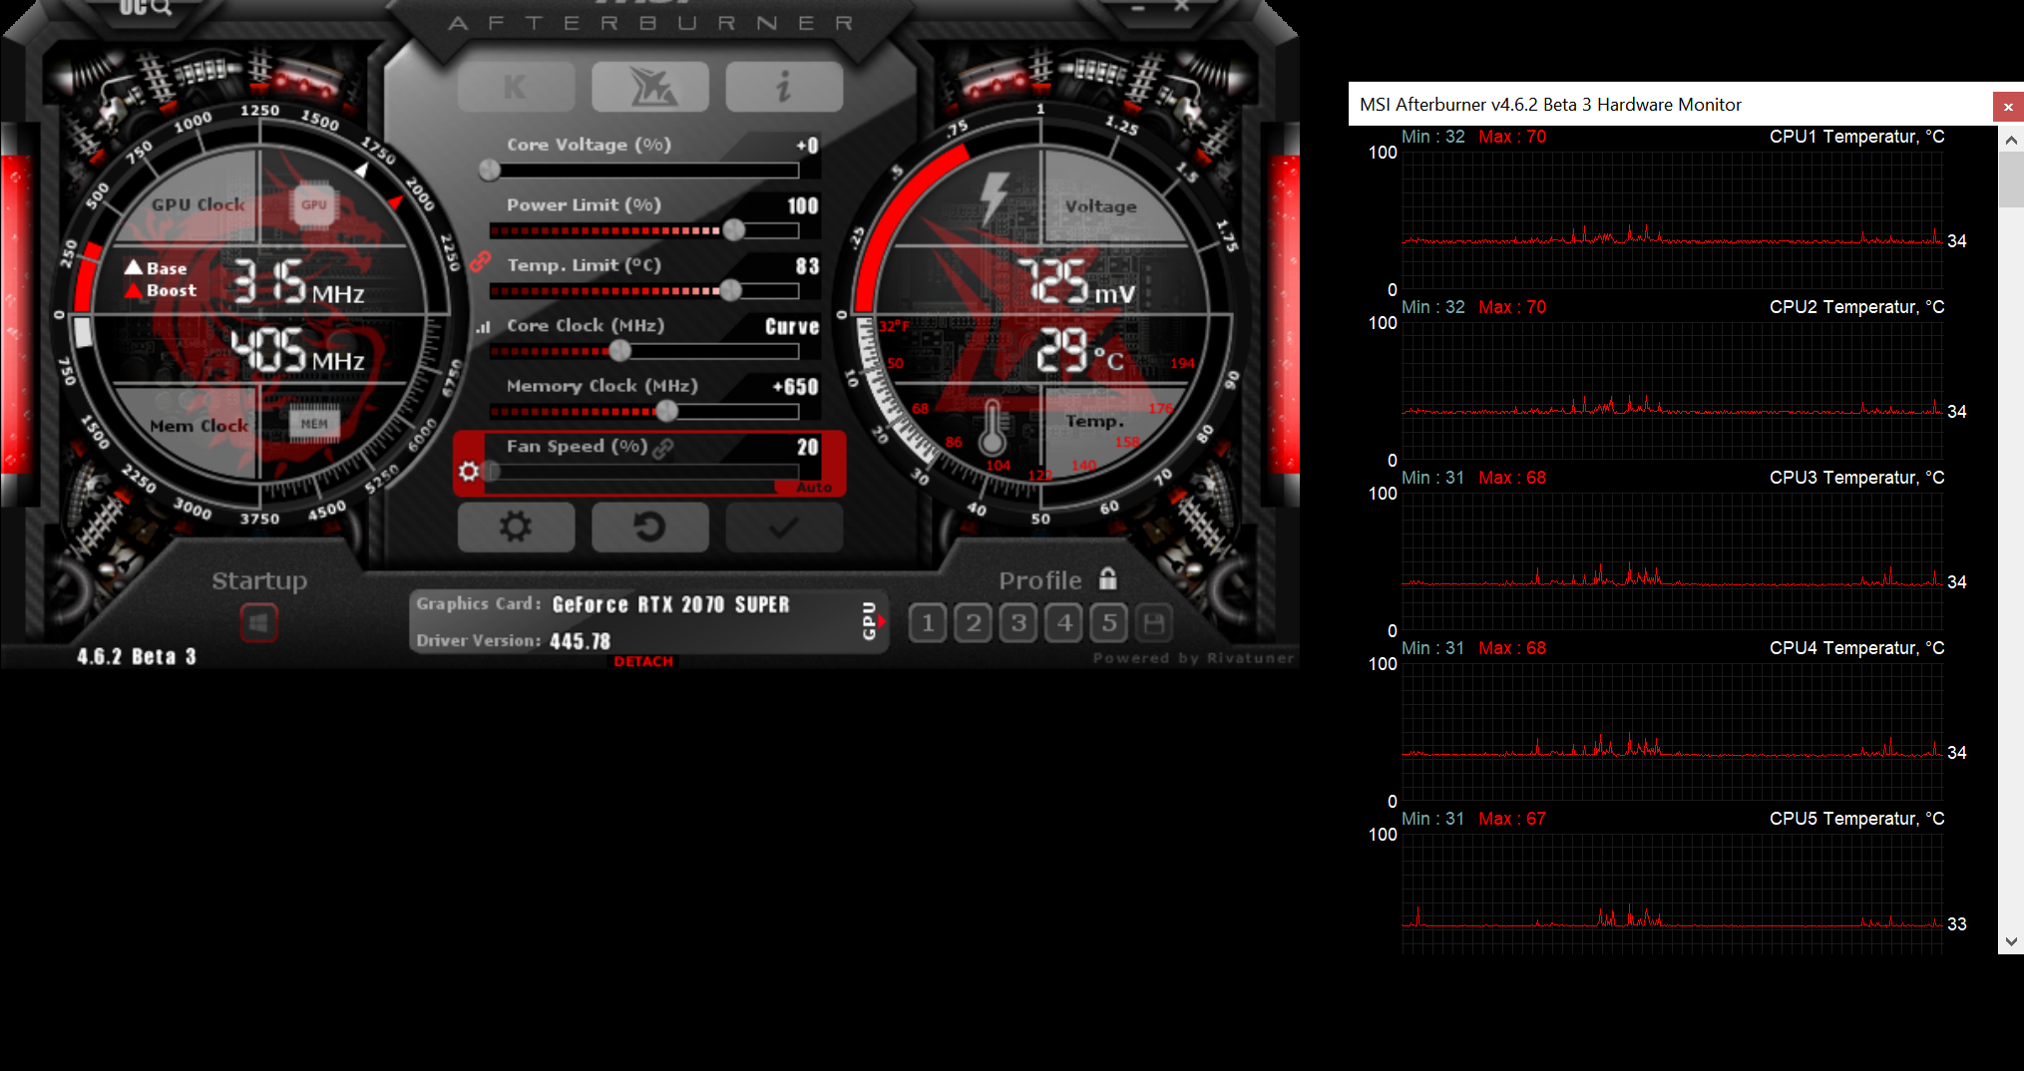Click the 4.6.2 Beta 3 version text
Screen dimensions: 2024x1071
137,656
